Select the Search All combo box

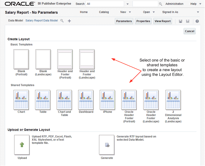105,4
